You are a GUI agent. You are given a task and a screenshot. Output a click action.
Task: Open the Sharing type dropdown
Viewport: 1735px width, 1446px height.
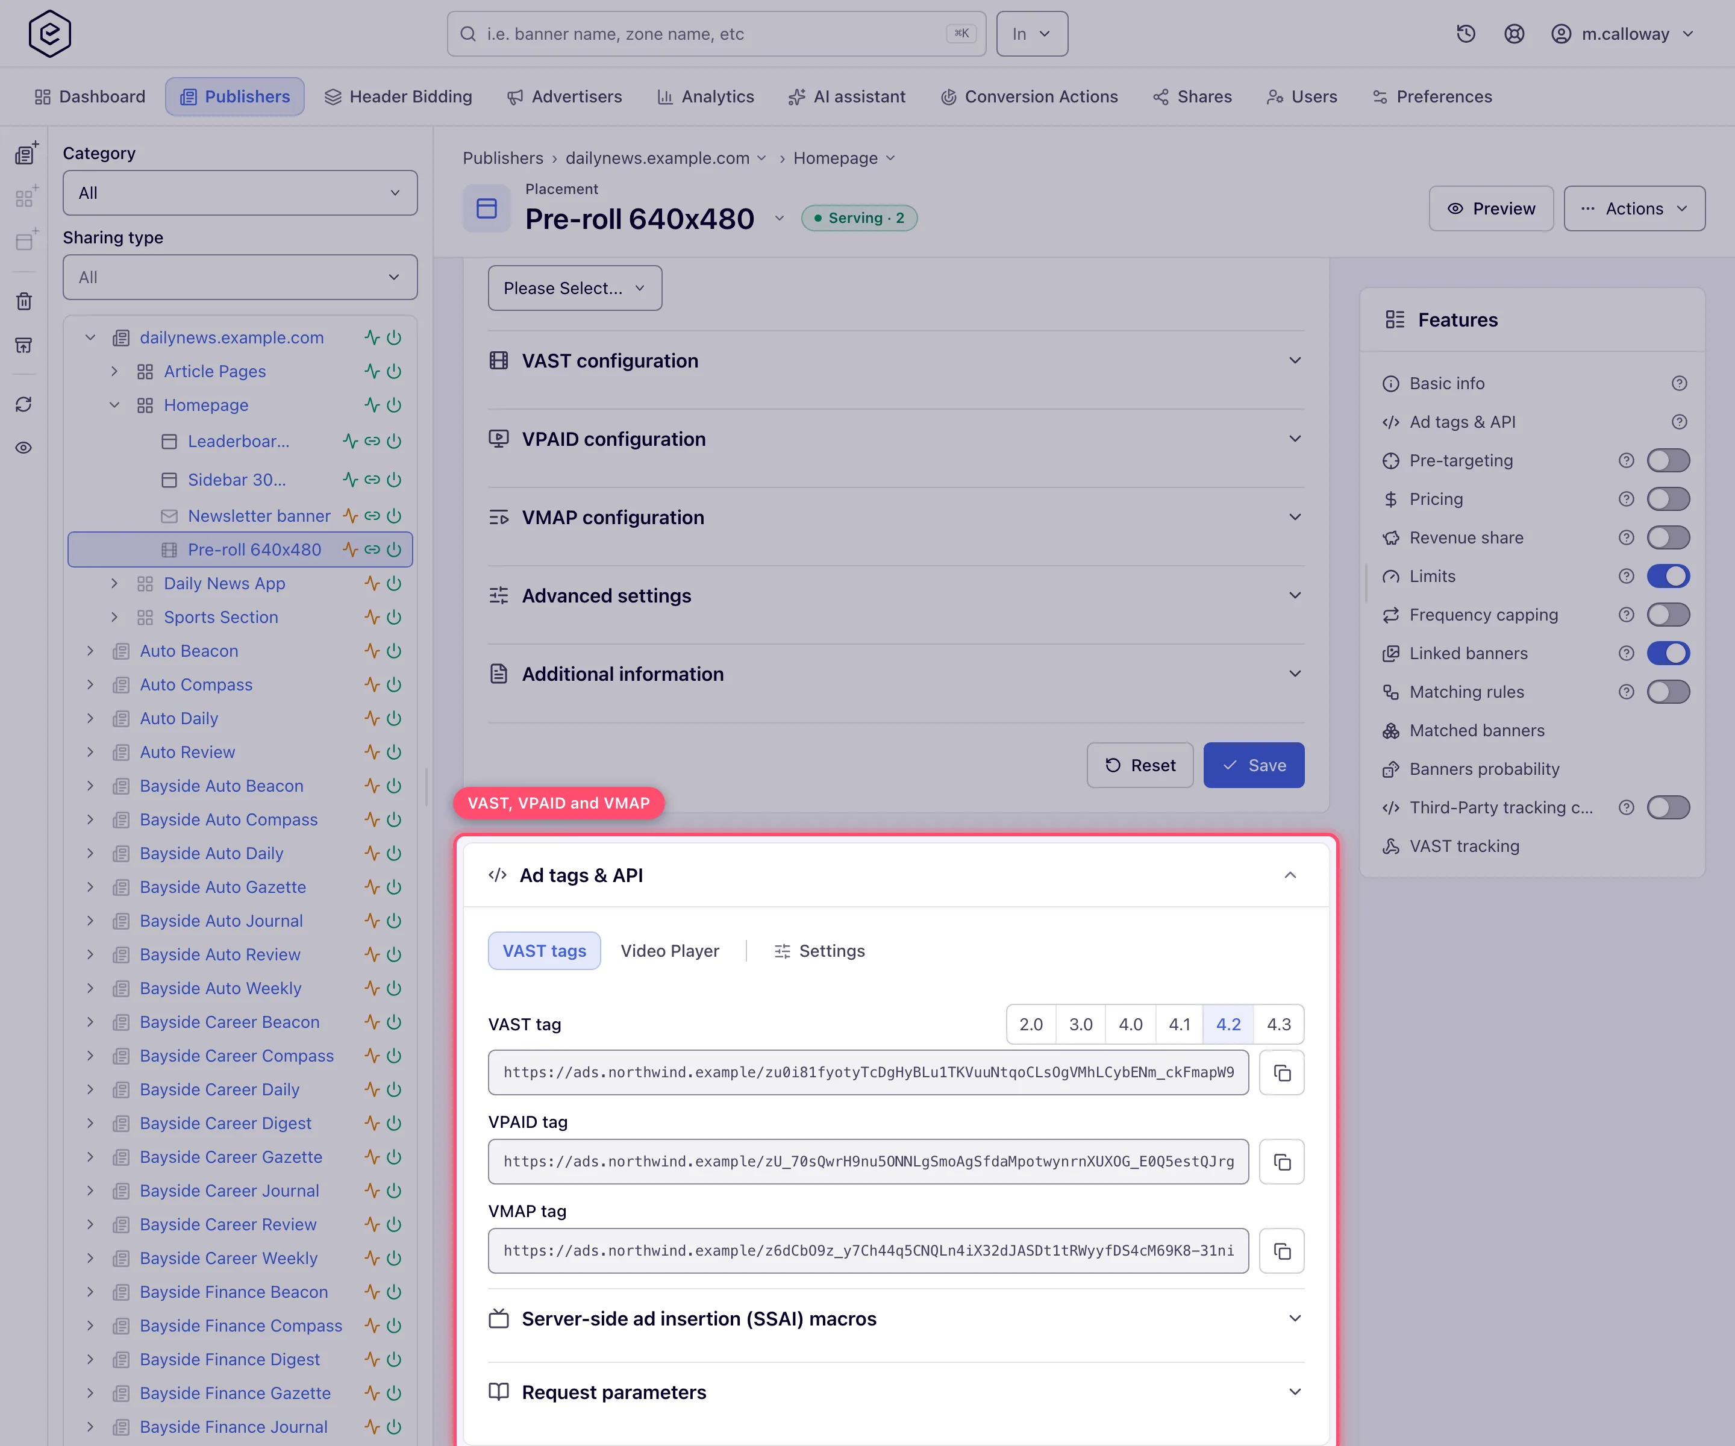pyautogui.click(x=240, y=277)
